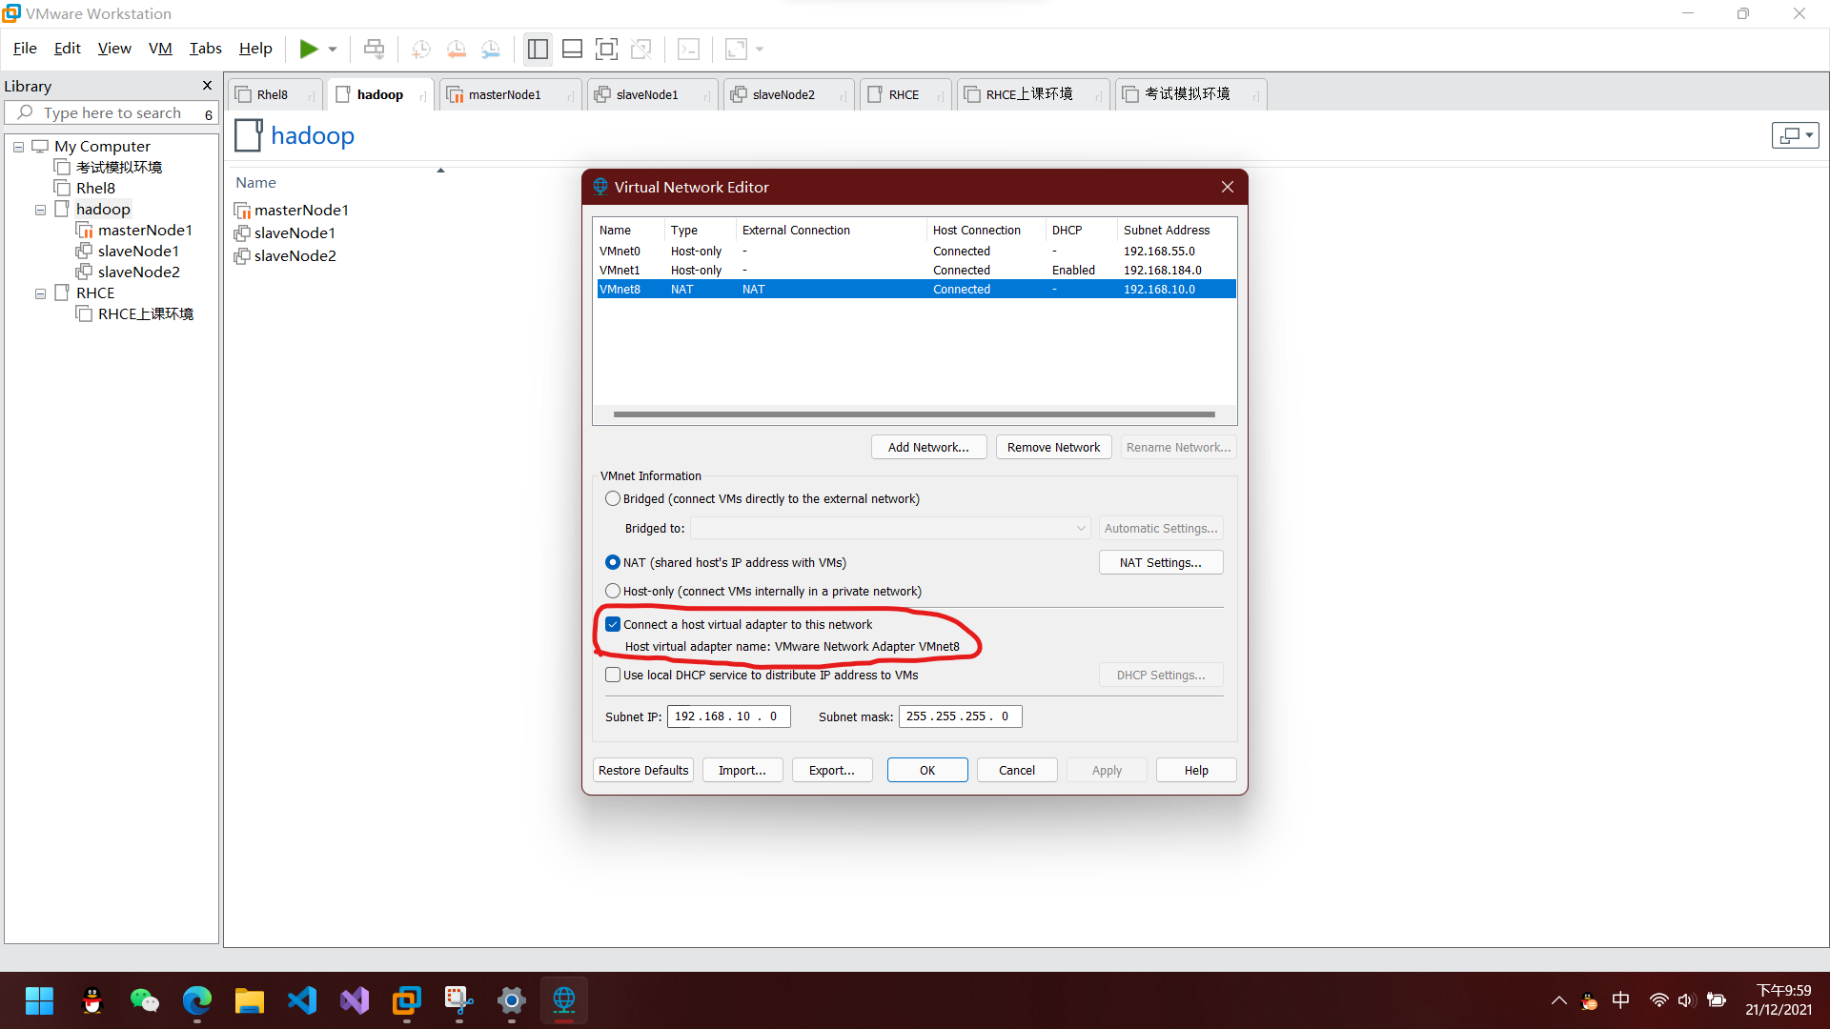
Task: Select VMnet1 row in network table
Action: tap(916, 271)
